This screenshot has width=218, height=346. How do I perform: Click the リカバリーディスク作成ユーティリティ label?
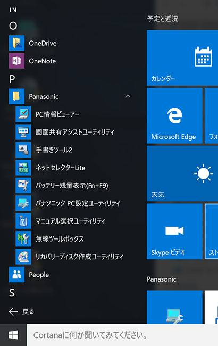click(80, 257)
